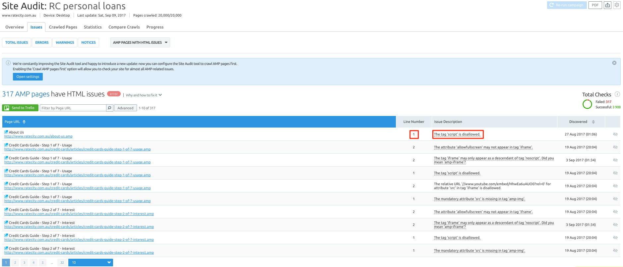This screenshot has width=623, height=267.
Task: Open the Compare Crawls tab
Action: pyautogui.click(x=124, y=27)
